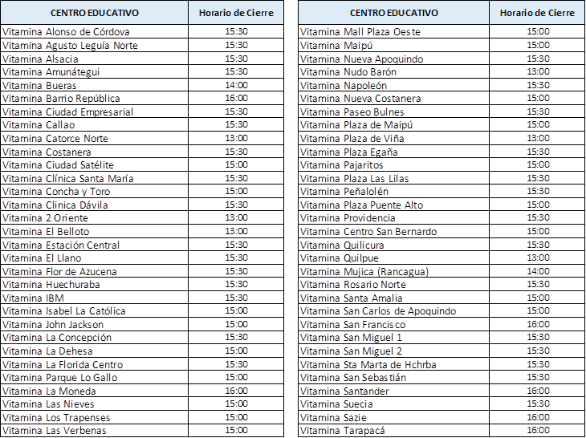Select the Vitamina Ciudad Satélite cell
Viewport: 586px width, 438px height.
[94, 164]
